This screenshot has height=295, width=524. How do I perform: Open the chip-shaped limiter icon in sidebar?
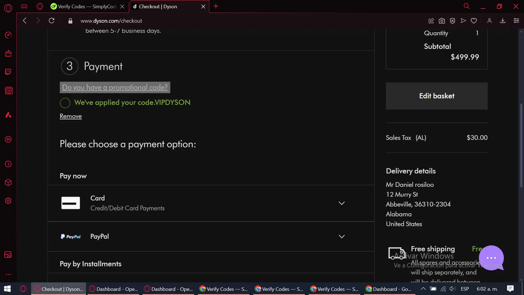coord(8,91)
